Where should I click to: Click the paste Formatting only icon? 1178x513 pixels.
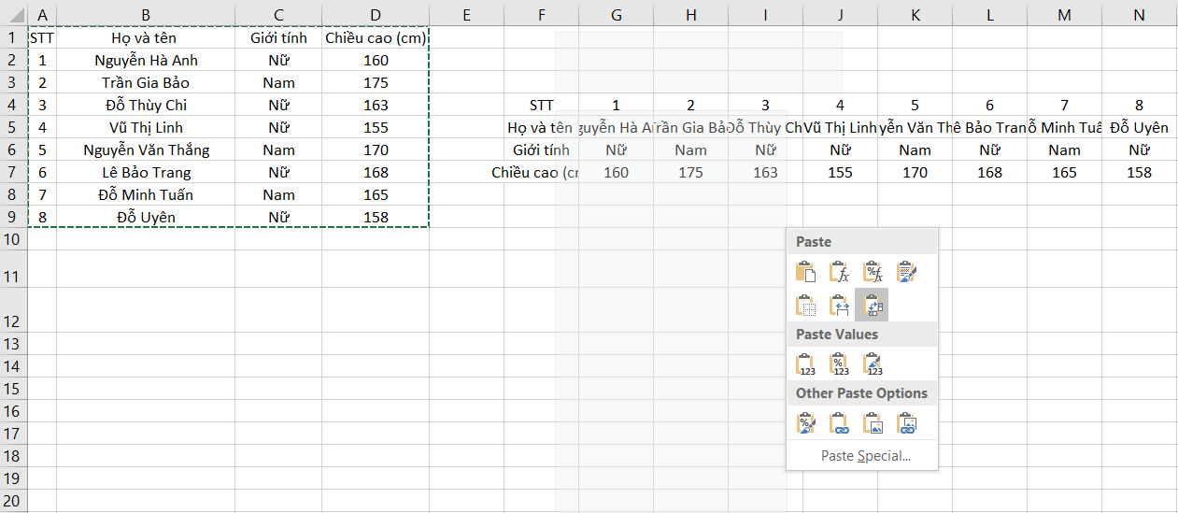tap(805, 424)
